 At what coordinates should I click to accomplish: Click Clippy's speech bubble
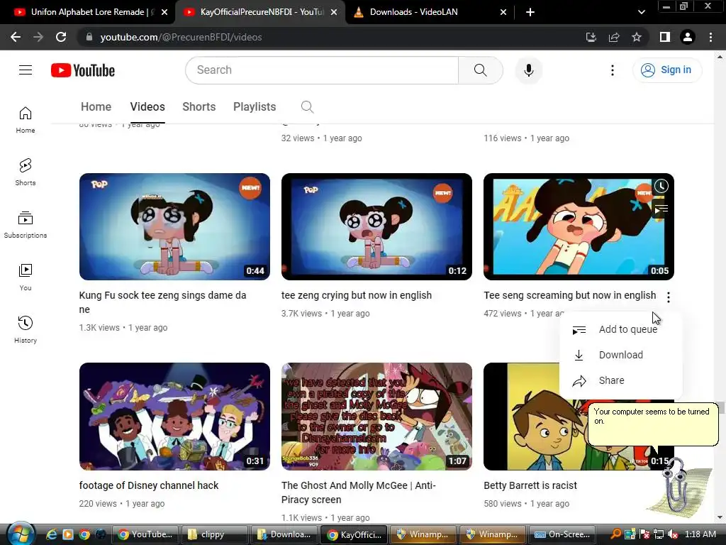[653, 424]
